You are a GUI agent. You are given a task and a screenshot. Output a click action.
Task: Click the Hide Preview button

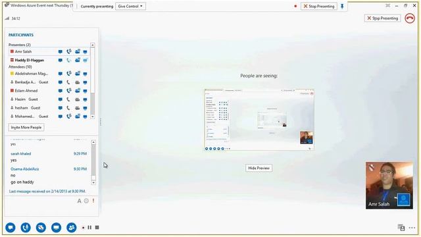[x=259, y=168]
